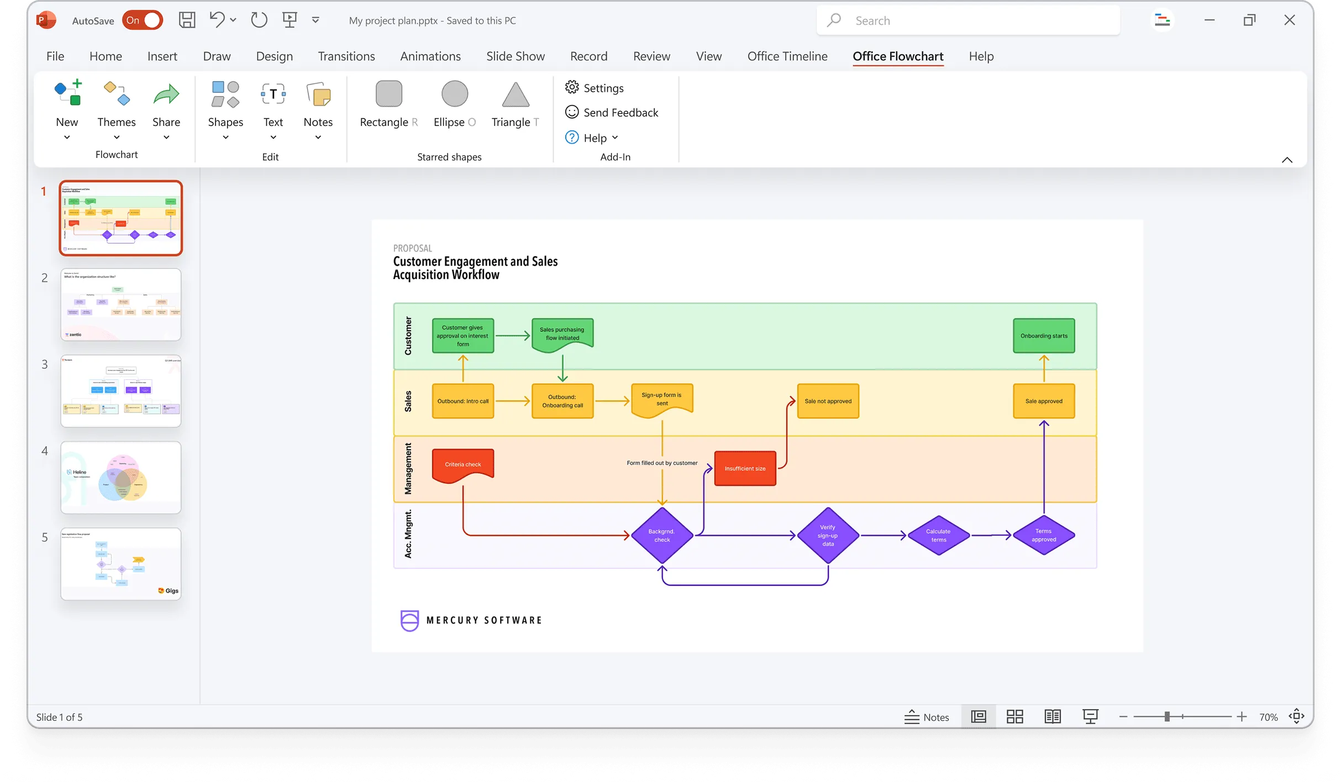1341x782 pixels.
Task: Insert starred Ellipse shape
Action: tap(455, 93)
